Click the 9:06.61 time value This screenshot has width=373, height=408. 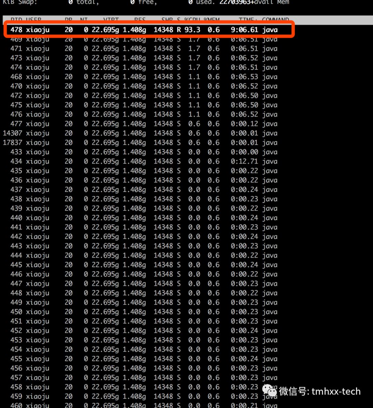tap(244, 30)
